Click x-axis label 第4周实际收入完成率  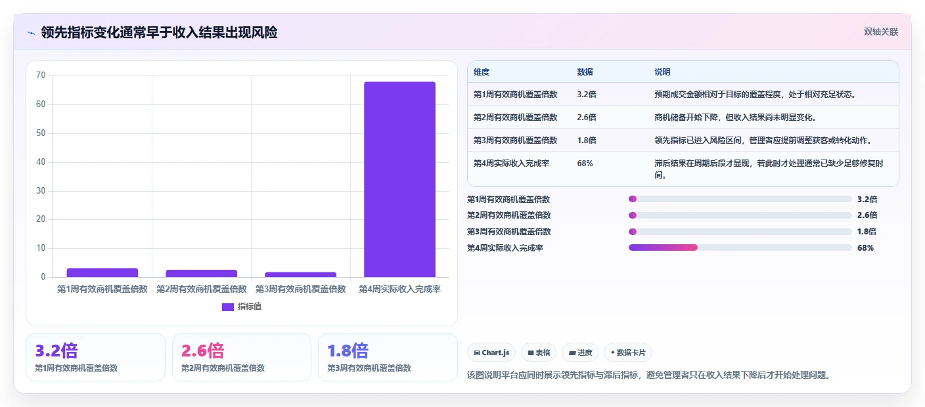[x=400, y=289]
